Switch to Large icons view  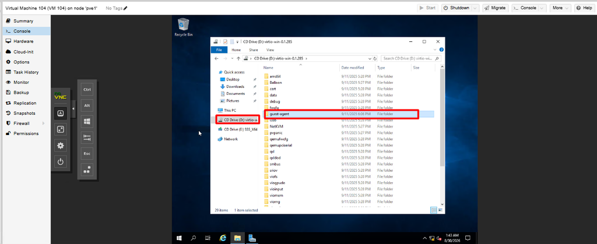click(440, 210)
